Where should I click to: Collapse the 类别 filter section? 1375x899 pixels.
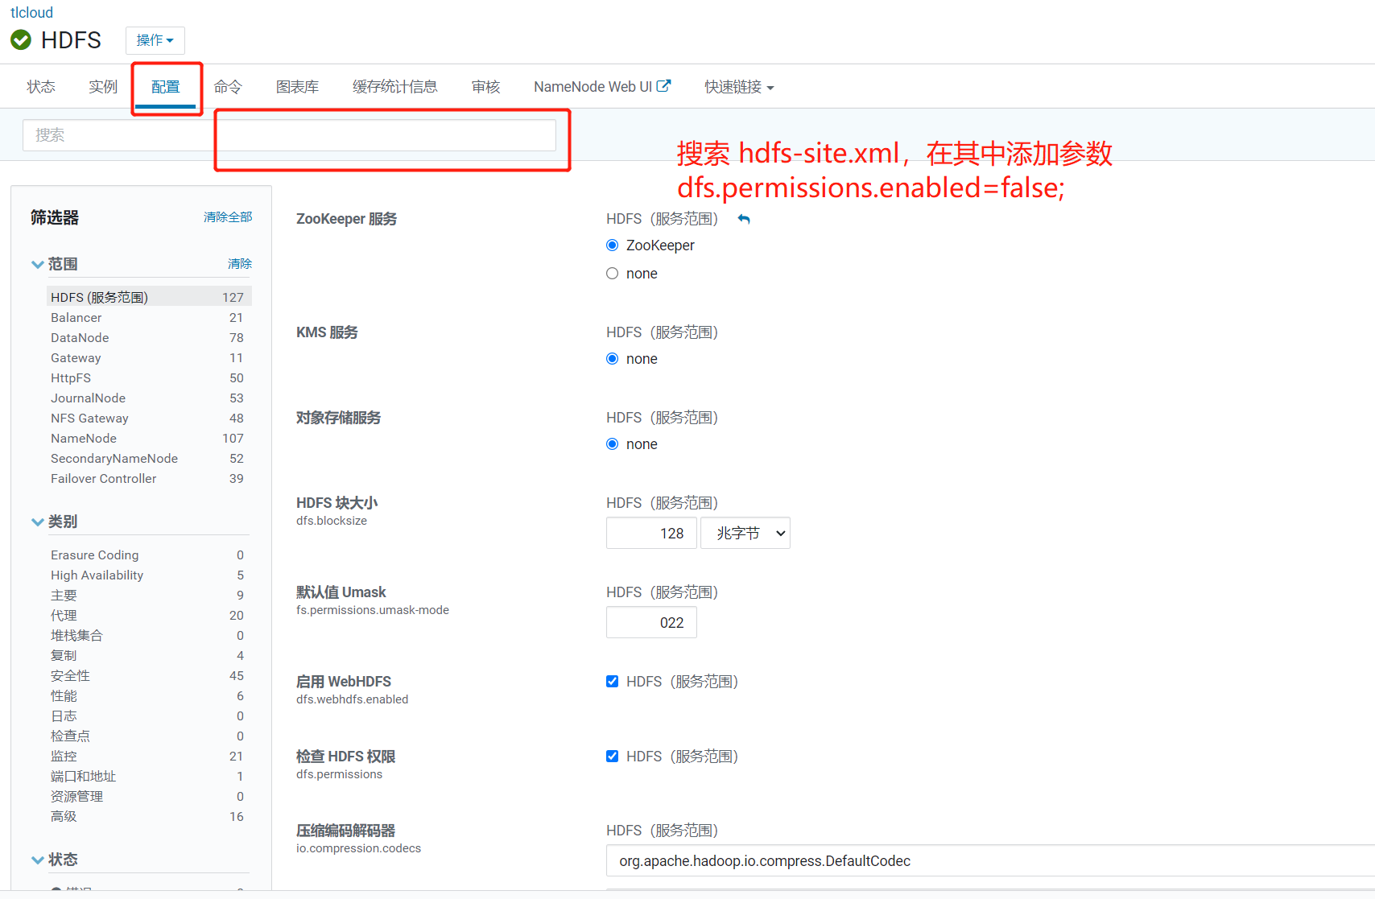click(x=38, y=521)
